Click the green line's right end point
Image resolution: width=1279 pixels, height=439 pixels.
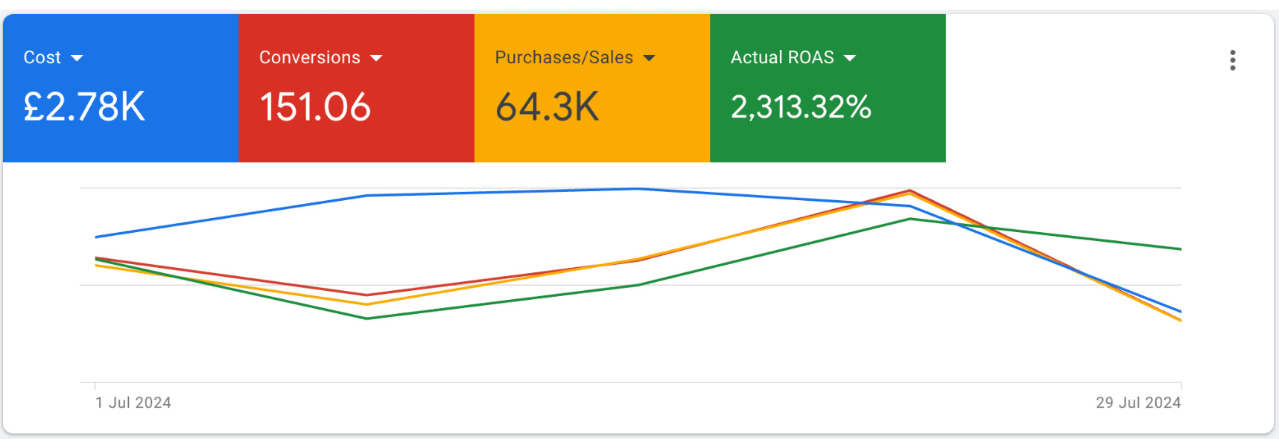pos(1181,249)
